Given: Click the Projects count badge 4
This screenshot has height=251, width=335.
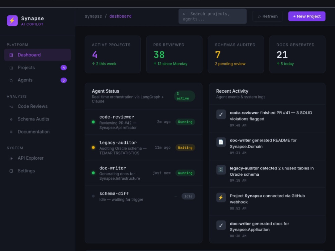Looking at the screenshot, I should 64,68.
